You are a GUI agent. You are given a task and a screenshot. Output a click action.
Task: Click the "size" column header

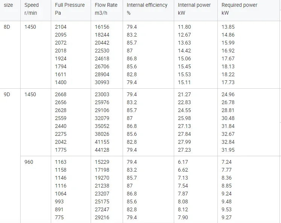[8, 5]
